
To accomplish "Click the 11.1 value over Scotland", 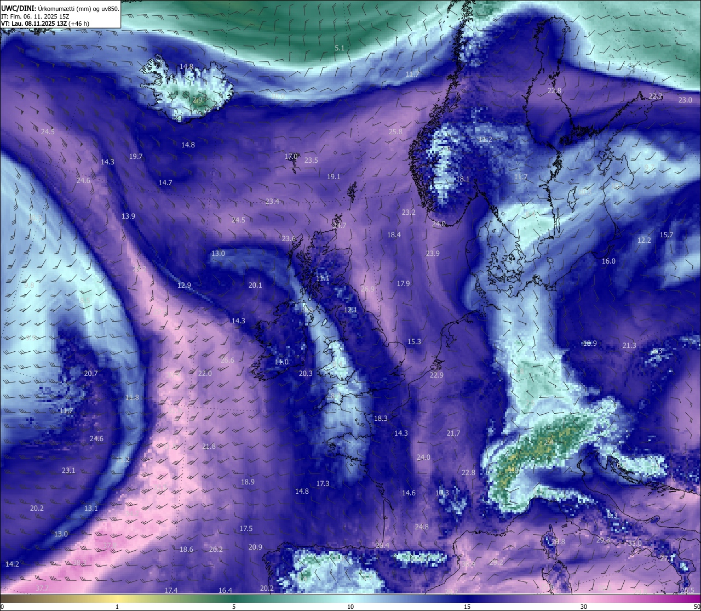I will pos(323,278).
